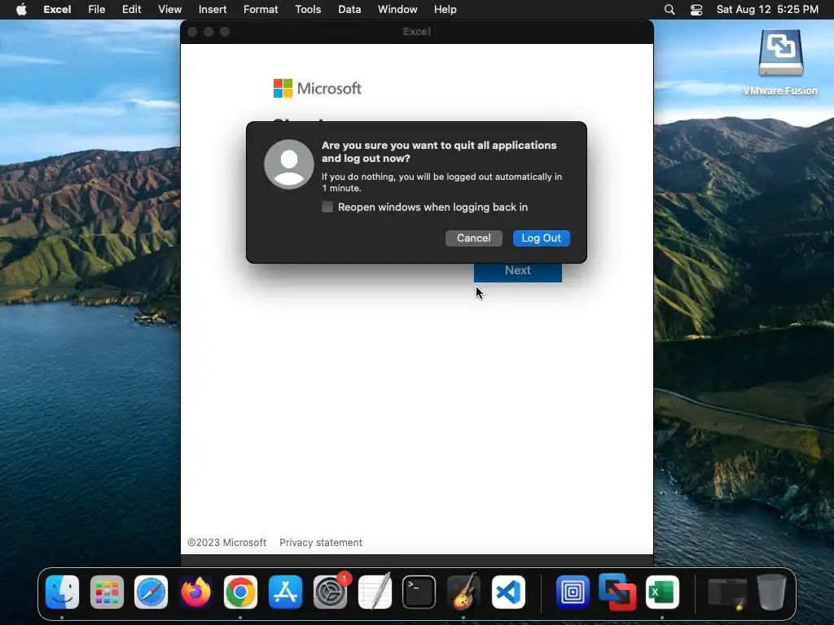Open the Edit menu
Screen dimensions: 834x625
point(131,10)
